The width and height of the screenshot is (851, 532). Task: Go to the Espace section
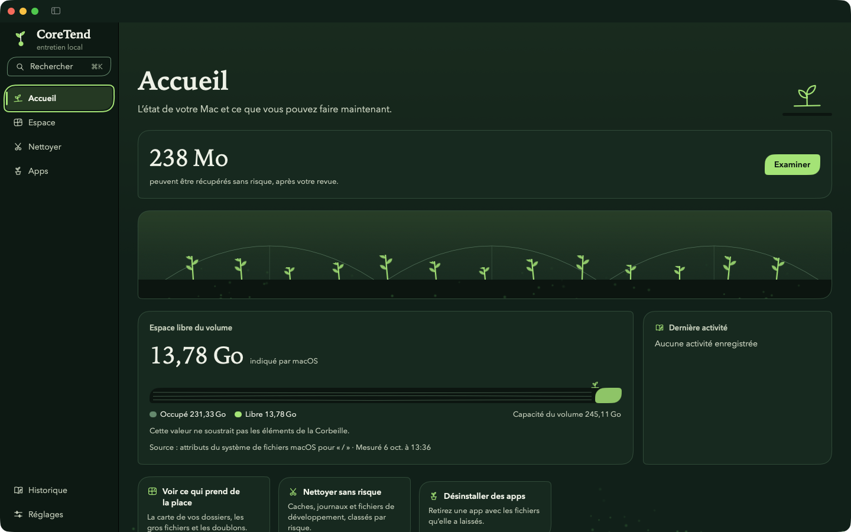tap(59, 122)
